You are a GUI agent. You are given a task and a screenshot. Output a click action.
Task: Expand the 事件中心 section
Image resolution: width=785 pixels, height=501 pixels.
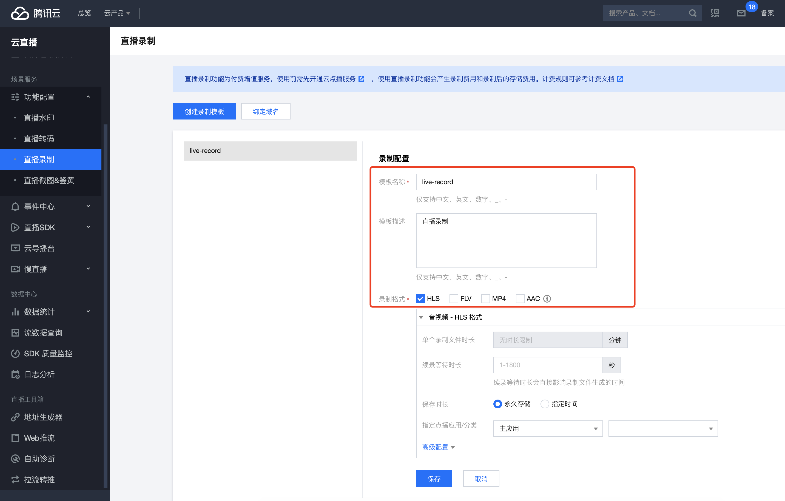(x=88, y=206)
